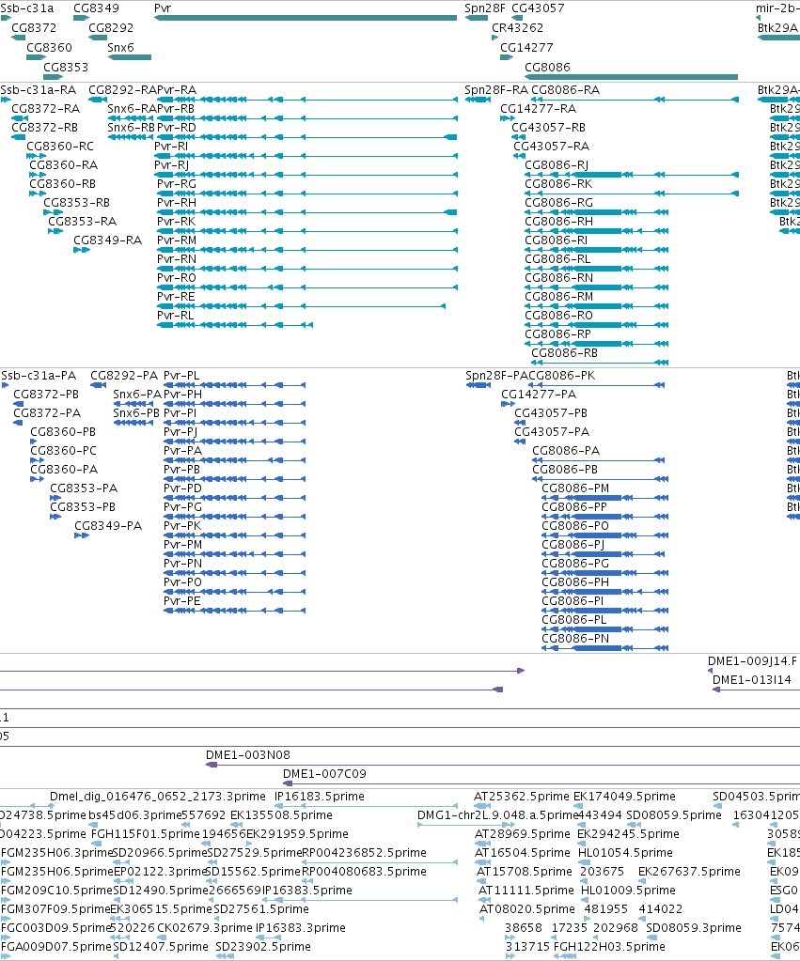This screenshot has height=961, width=800.
Task: Click protein label 'Spn28F-PA'
Action: 496,376
